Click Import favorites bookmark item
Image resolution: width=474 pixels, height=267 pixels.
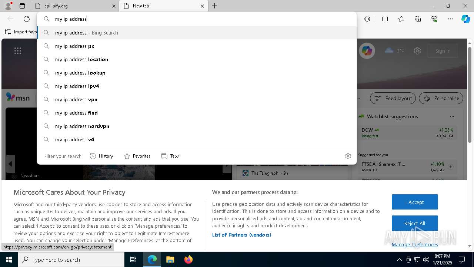point(21,32)
